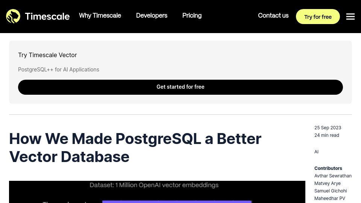Open contributor Avthar Sewrathan

coord(333,176)
